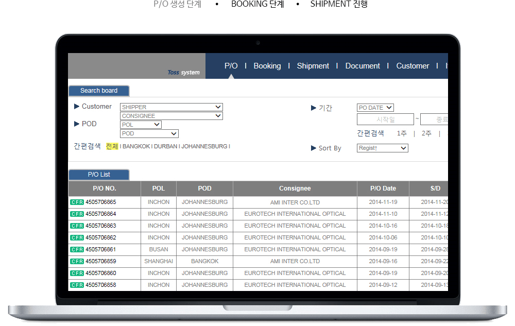Click P/O date 2014-11-19
515x326 pixels.
[383, 202]
